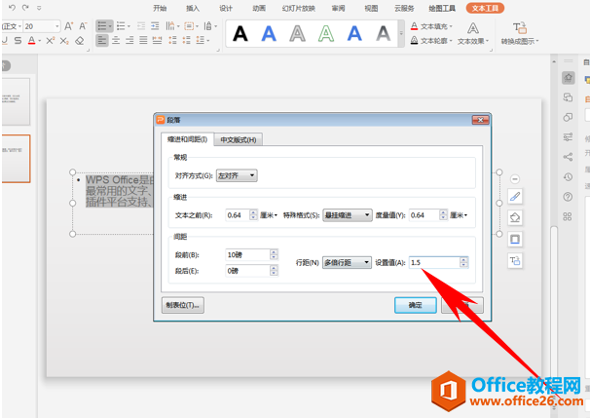Open the font color dropdown arrow

pos(40,41)
